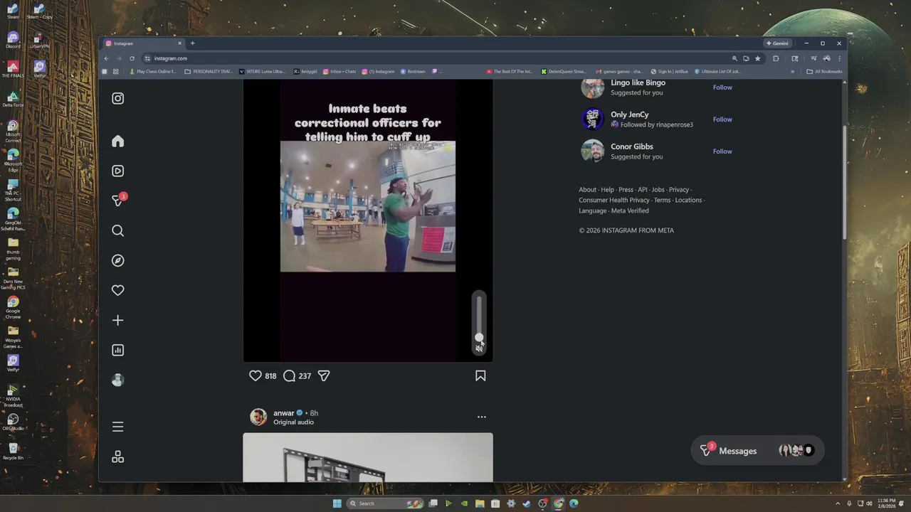Image resolution: width=911 pixels, height=512 pixels.
Task: Open Recycle Bin on desktop
Action: pyautogui.click(x=13, y=451)
